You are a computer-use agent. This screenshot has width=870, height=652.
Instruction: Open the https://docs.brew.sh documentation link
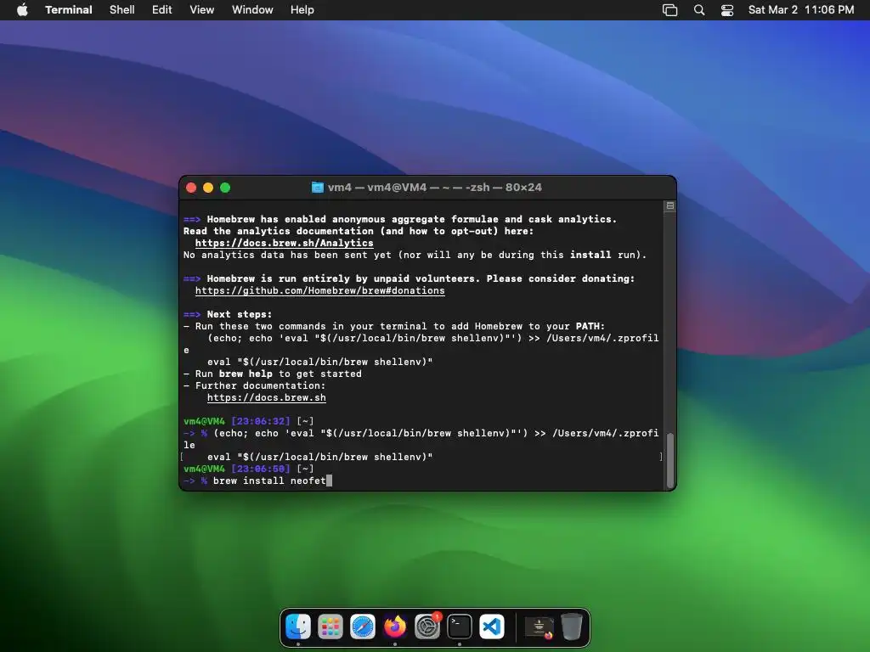pyautogui.click(x=266, y=397)
